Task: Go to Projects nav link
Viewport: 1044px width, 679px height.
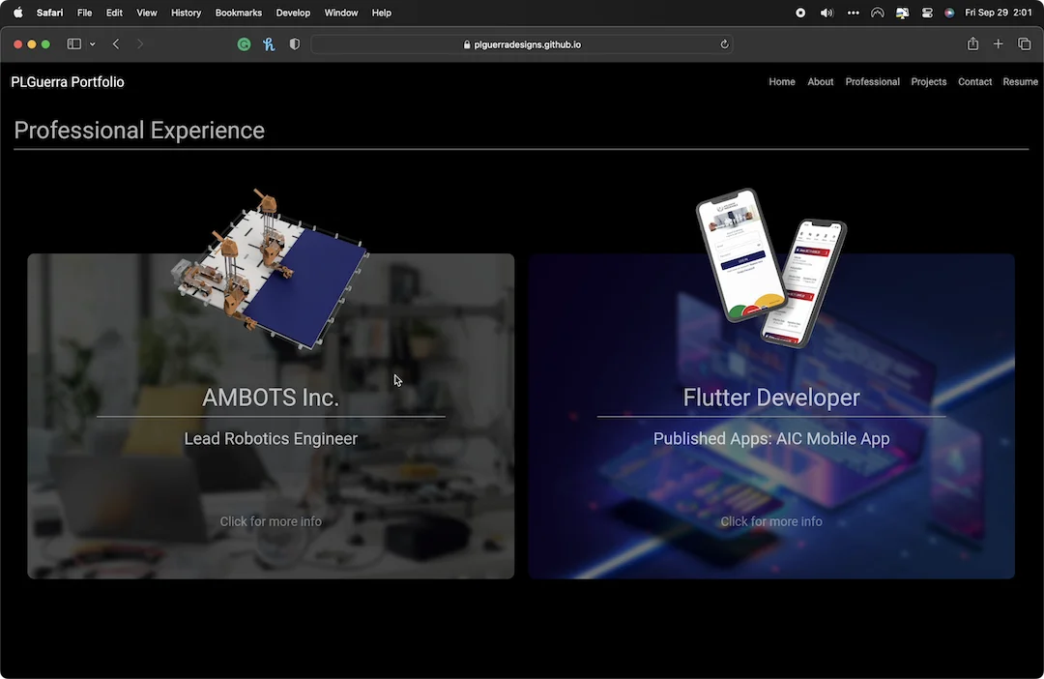Action: [928, 82]
